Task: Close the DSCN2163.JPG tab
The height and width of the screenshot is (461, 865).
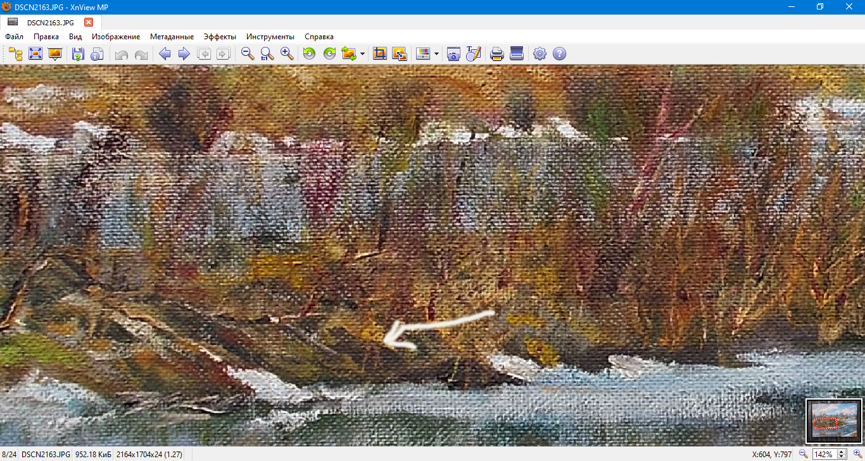Action: click(89, 22)
